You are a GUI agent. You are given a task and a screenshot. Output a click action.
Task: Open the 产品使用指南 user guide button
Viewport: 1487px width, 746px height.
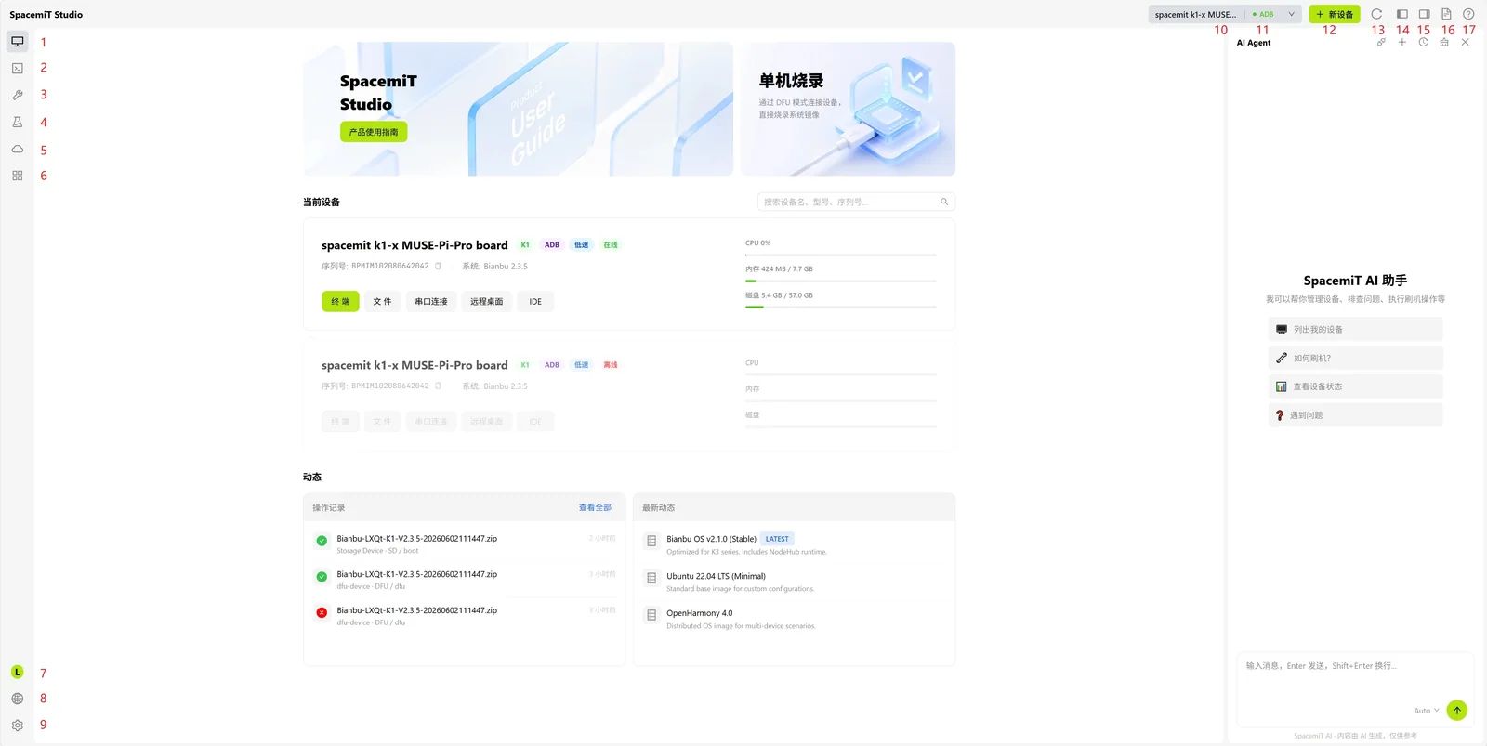(374, 132)
